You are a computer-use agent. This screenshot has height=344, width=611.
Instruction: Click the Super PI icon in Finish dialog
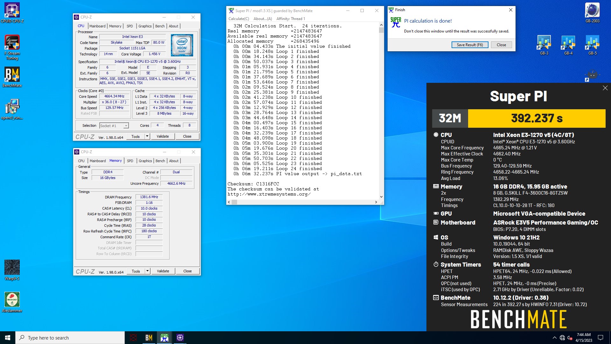[x=396, y=22]
